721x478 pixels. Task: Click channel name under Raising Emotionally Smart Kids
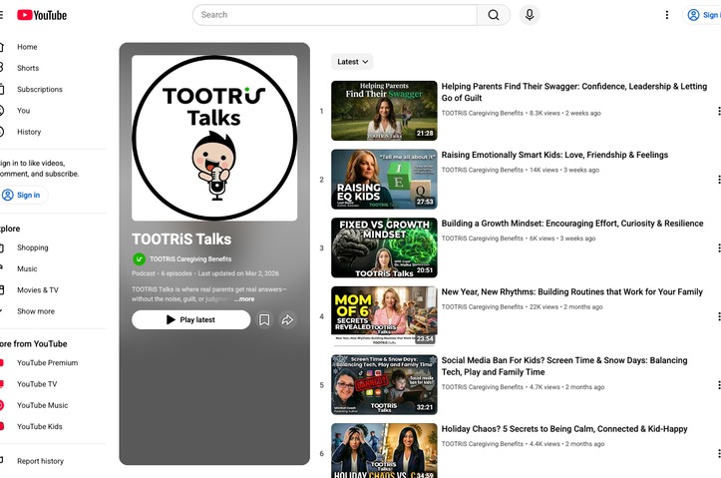click(483, 170)
